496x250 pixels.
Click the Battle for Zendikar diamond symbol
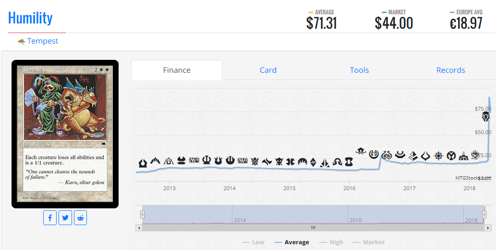[313, 162]
